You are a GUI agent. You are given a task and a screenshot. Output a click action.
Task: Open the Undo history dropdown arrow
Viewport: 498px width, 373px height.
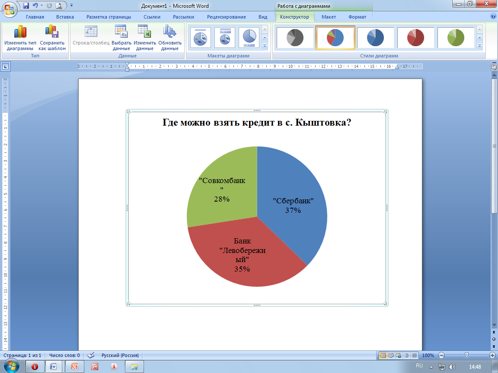[x=41, y=6]
